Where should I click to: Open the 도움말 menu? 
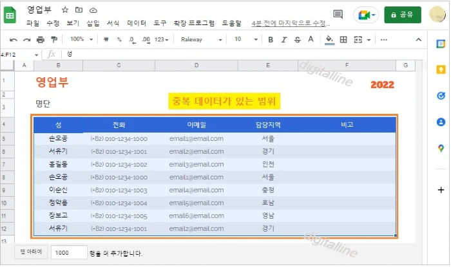[231, 23]
